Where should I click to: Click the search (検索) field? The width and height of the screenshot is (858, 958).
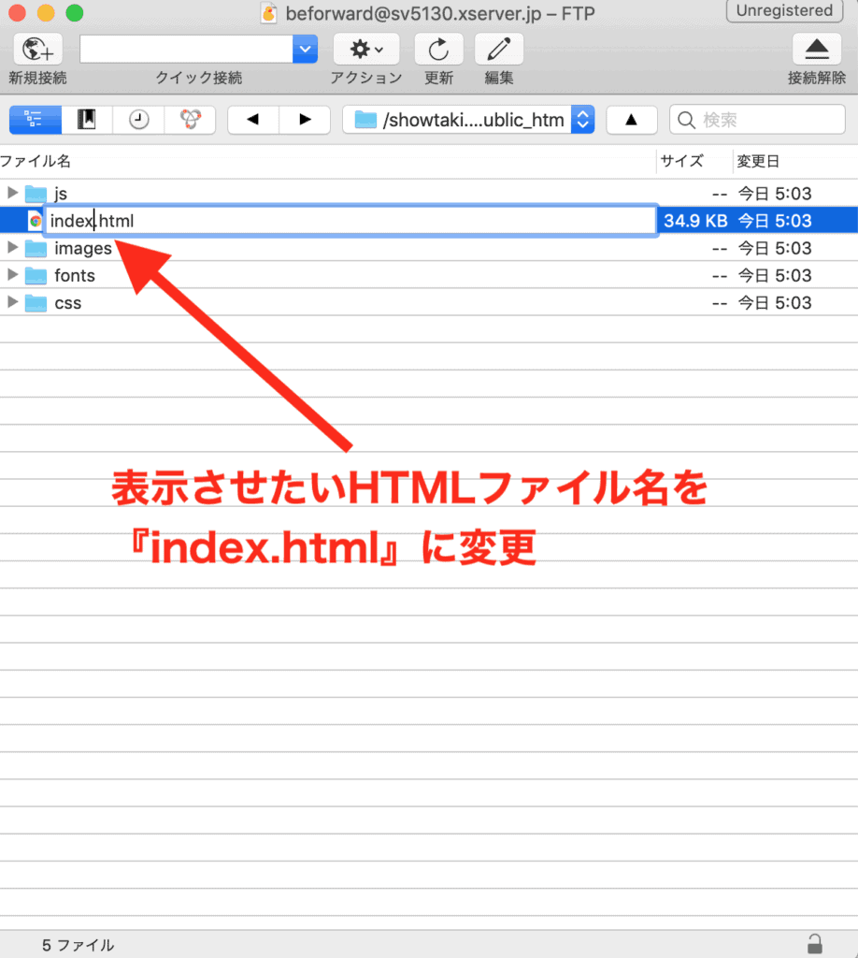[757, 119]
